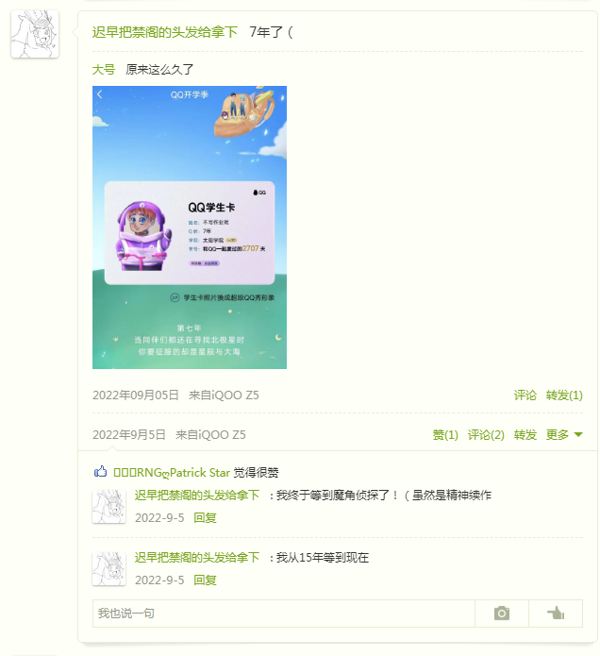Click 回复 under the first comment

coord(205,517)
